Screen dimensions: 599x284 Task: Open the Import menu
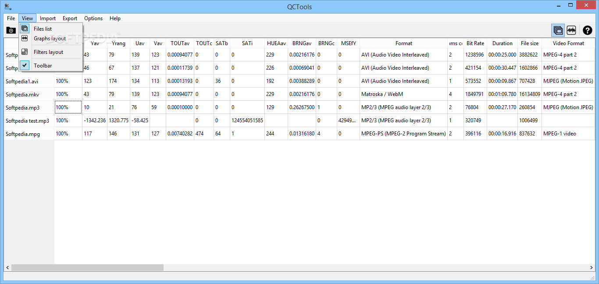tap(48, 18)
